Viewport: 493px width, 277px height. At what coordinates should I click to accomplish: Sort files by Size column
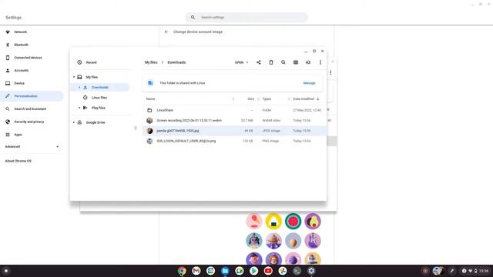click(250, 99)
